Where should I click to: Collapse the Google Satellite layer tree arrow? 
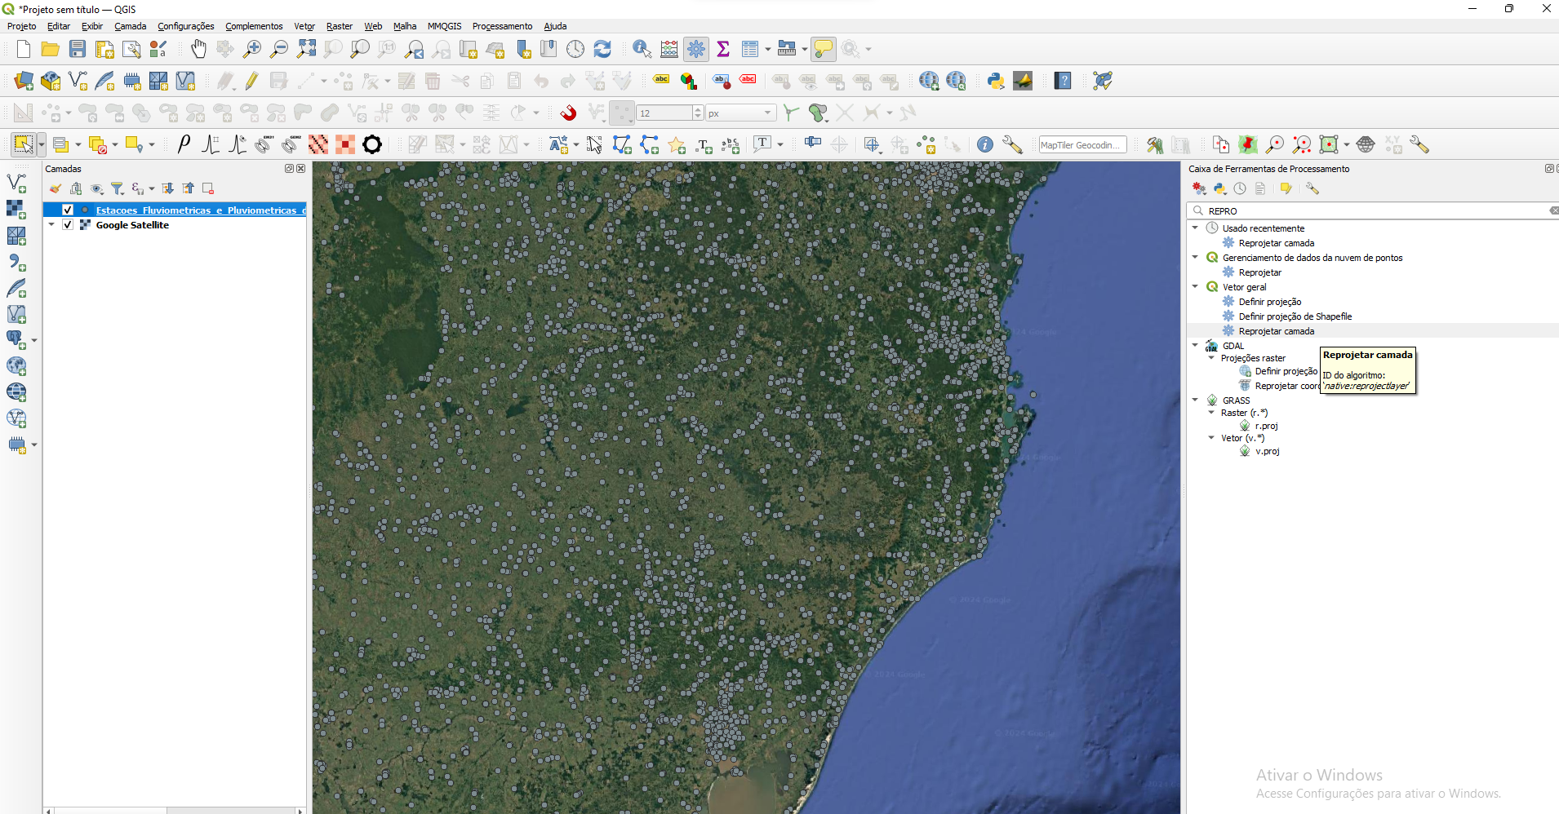[51, 225]
